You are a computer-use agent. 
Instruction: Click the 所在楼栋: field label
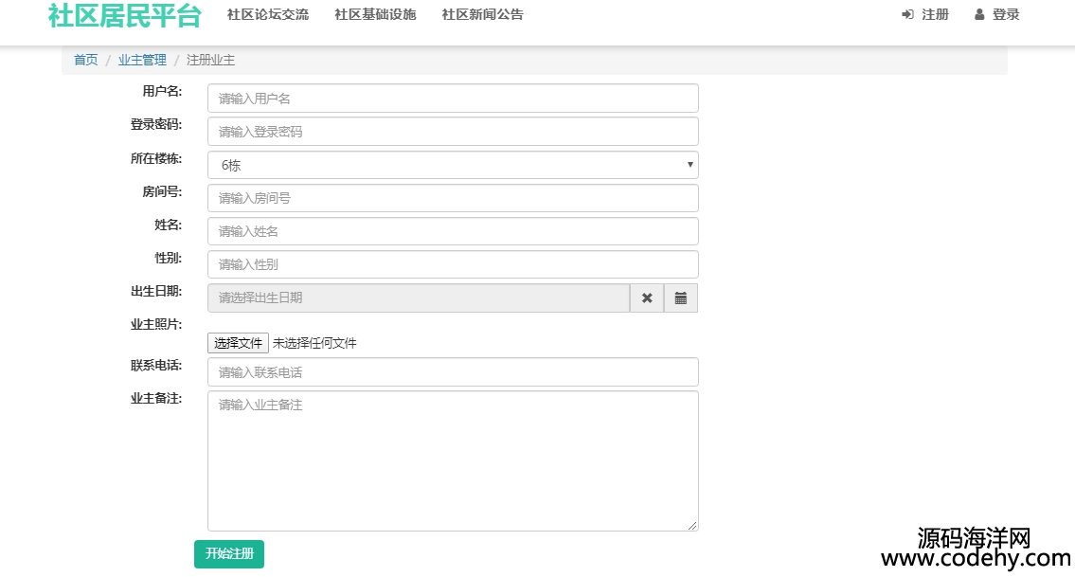(156, 158)
